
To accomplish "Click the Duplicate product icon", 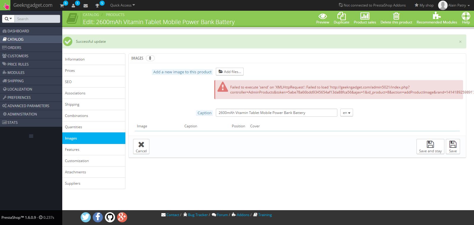I will (x=341, y=16).
